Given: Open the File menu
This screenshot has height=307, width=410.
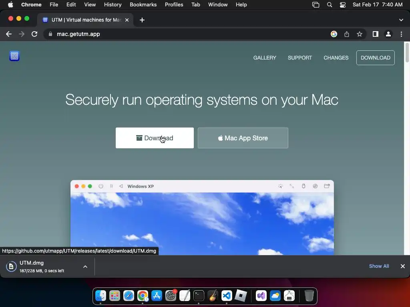Looking at the screenshot, I should (x=54, y=4).
